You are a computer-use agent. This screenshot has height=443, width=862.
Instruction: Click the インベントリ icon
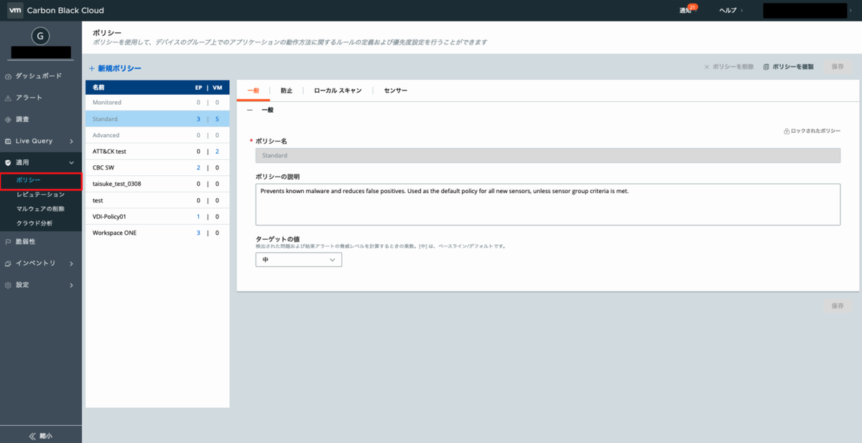(8, 264)
